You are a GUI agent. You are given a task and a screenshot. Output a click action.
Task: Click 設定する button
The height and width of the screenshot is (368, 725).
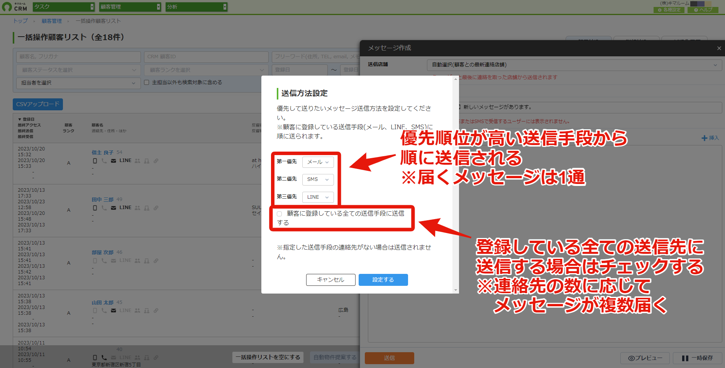383,280
